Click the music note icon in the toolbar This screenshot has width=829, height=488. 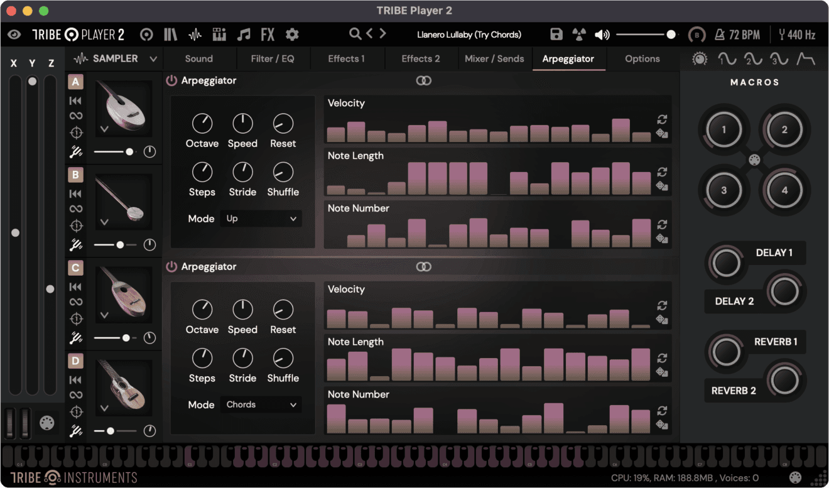(x=244, y=34)
